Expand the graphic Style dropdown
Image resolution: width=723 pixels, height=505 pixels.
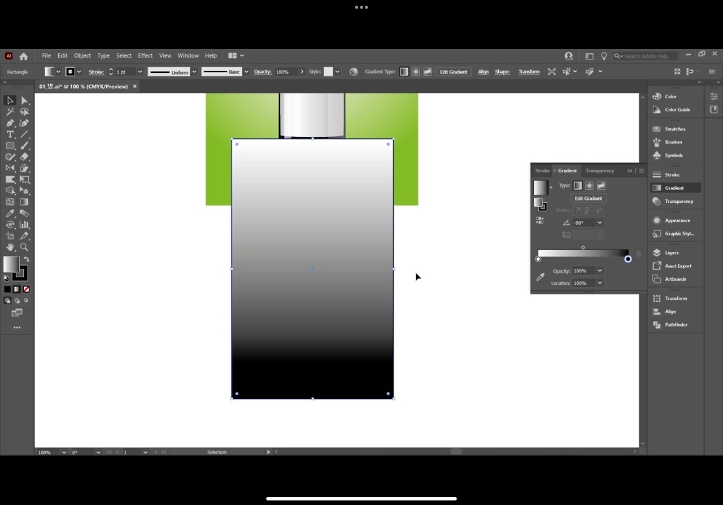coord(337,72)
